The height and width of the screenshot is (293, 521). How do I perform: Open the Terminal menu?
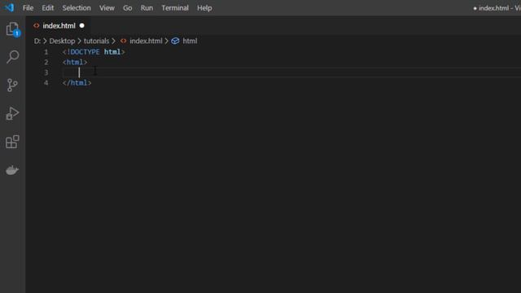[175, 7]
